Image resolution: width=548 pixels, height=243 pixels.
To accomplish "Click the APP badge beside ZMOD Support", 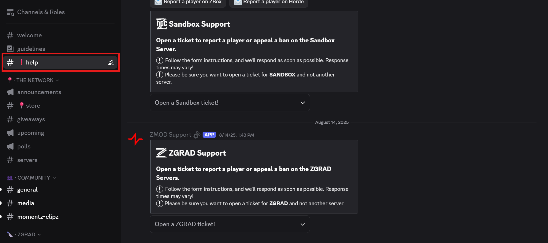I will [209, 135].
